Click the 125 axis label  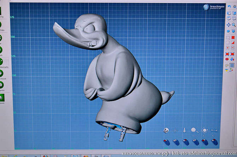13,56
